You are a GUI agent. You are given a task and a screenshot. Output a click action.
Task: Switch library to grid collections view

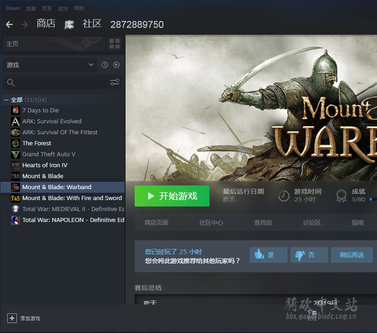[x=115, y=44]
